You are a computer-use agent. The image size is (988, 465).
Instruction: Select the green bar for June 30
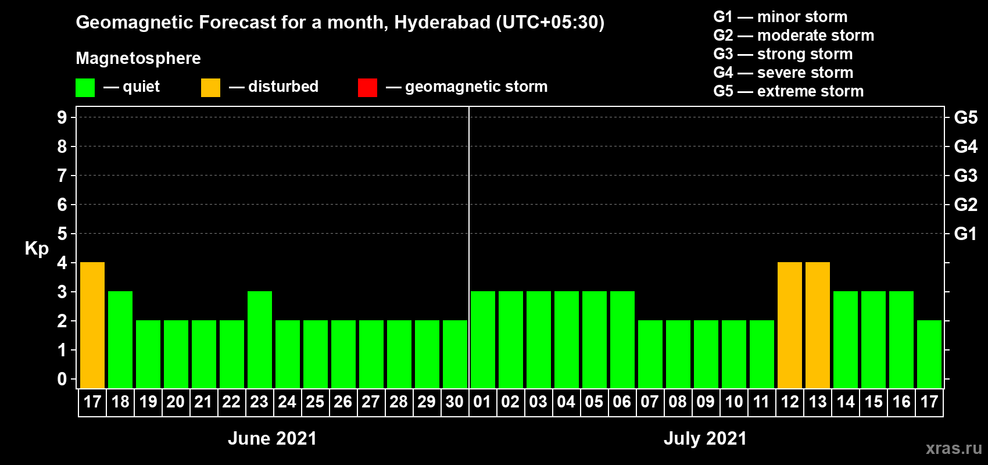tap(455, 354)
